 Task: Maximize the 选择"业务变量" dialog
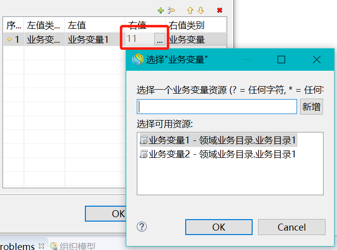coord(281,60)
